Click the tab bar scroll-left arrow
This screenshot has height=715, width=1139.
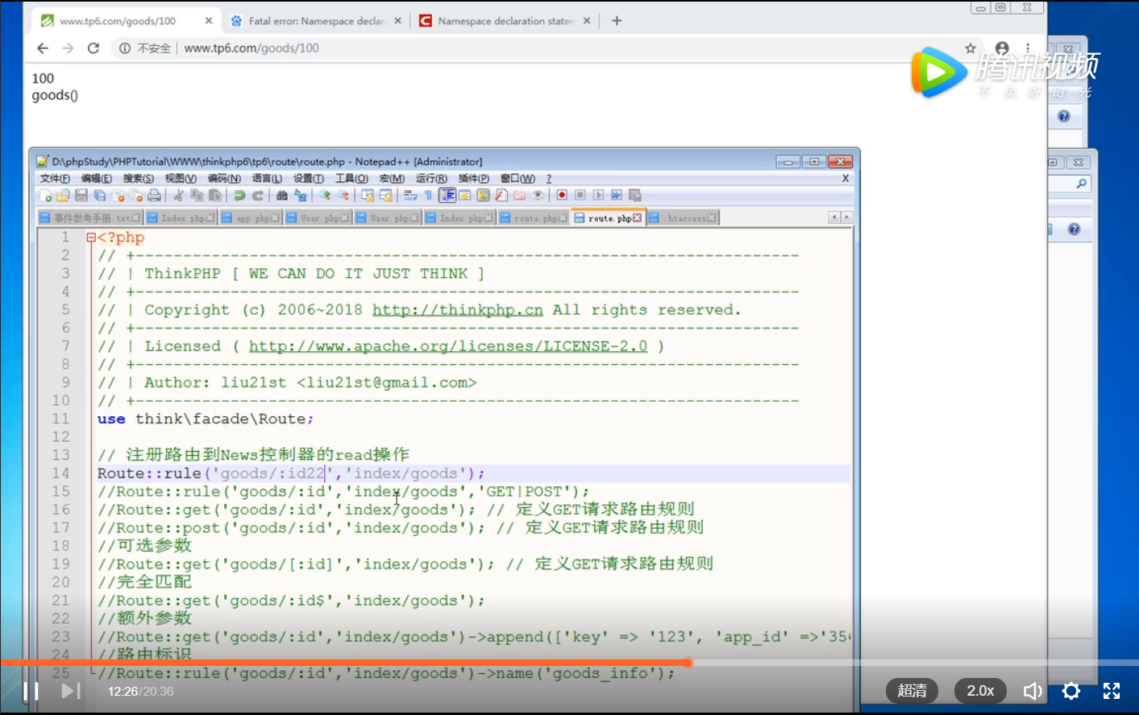834,217
